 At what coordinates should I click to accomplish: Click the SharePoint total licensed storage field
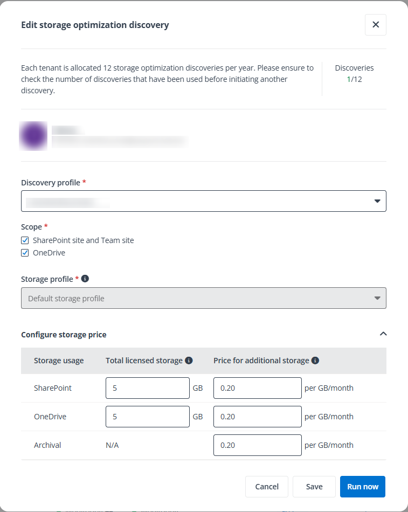(x=148, y=388)
